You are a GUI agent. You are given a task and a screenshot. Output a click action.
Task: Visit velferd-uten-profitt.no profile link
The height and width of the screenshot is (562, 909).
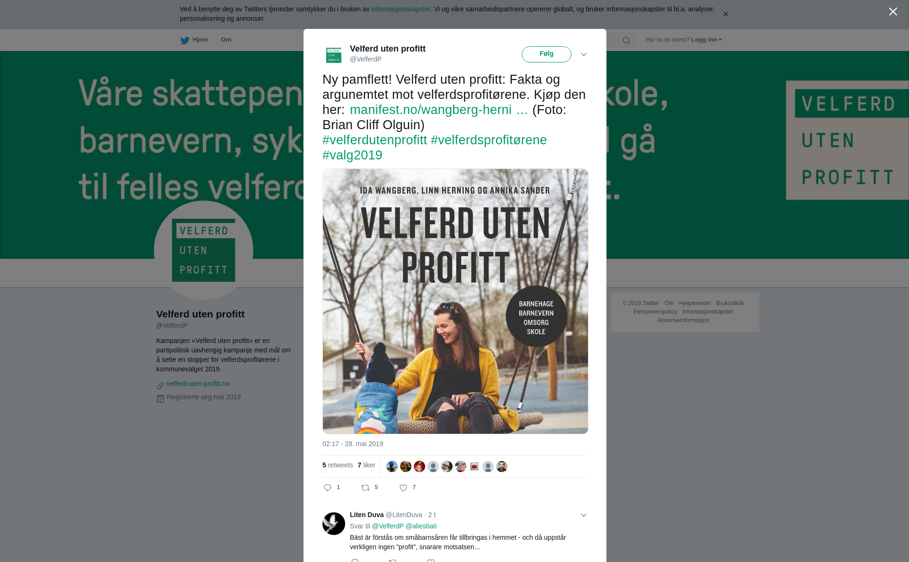[x=198, y=384]
